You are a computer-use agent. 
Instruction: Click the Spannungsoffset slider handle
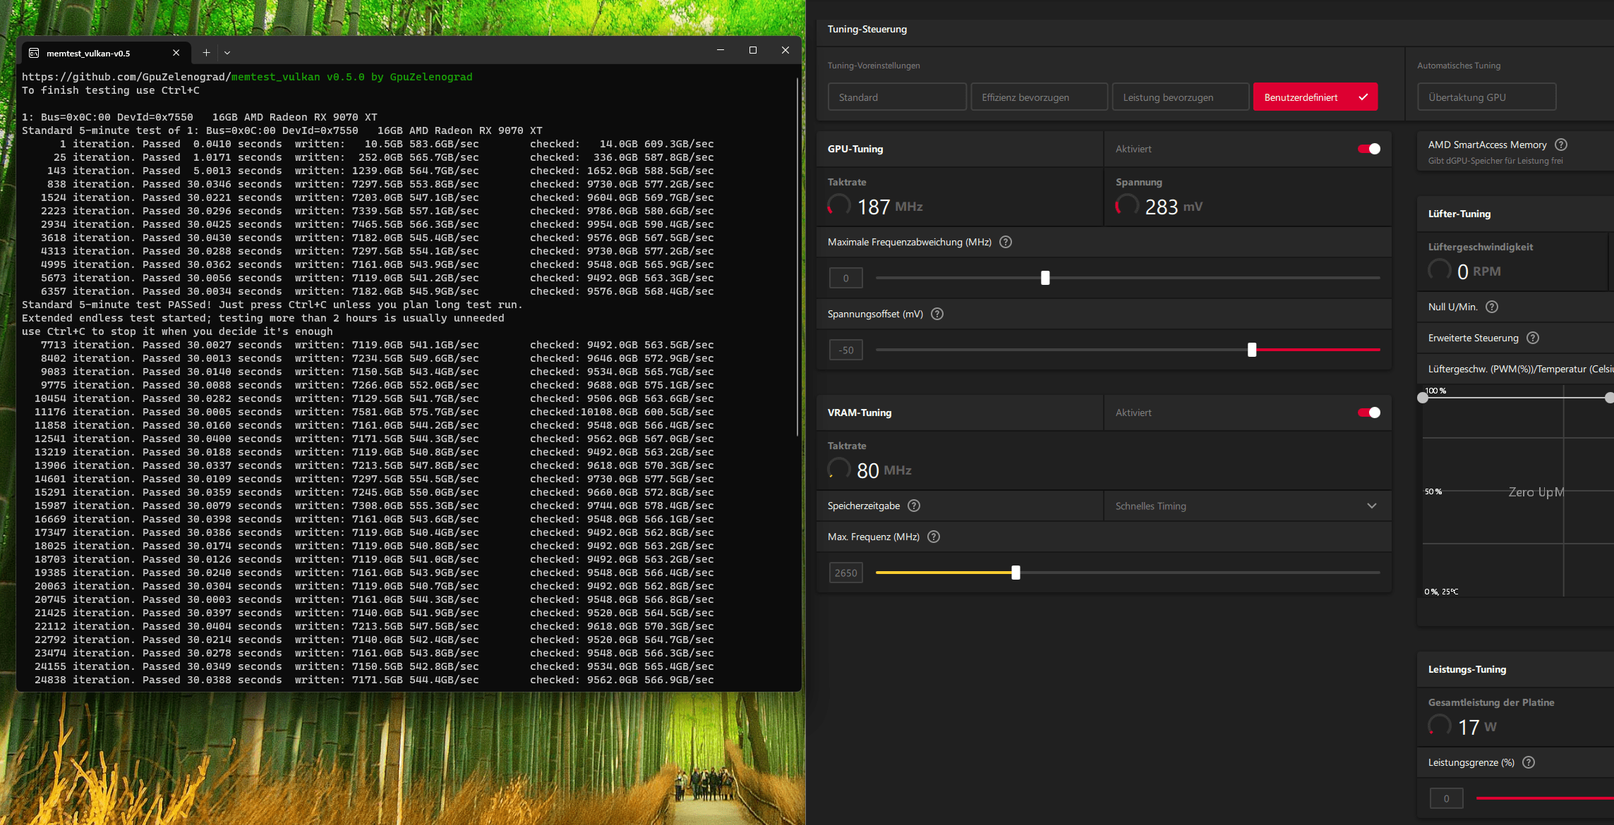[x=1252, y=350]
